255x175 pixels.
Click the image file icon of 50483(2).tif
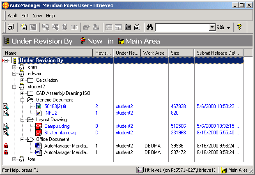coord(39,106)
